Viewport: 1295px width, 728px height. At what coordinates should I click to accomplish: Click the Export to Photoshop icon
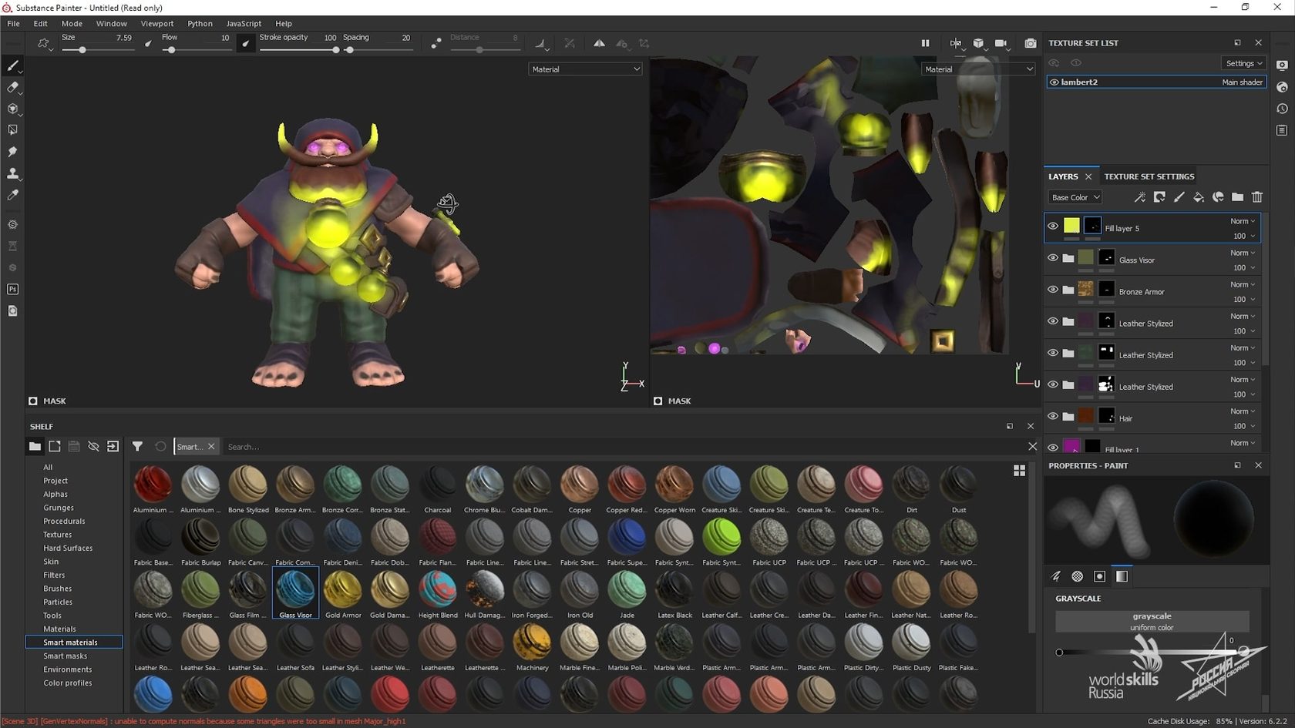(x=12, y=289)
